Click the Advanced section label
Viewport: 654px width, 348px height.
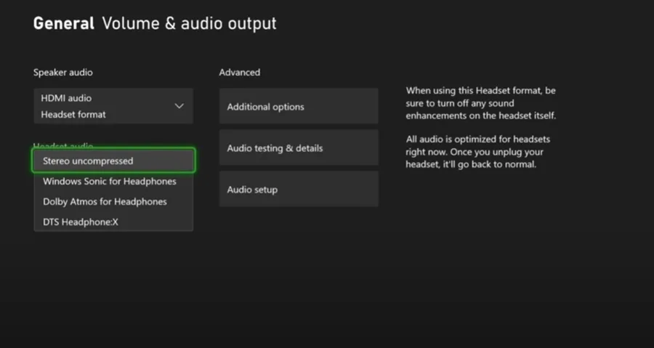tap(240, 73)
